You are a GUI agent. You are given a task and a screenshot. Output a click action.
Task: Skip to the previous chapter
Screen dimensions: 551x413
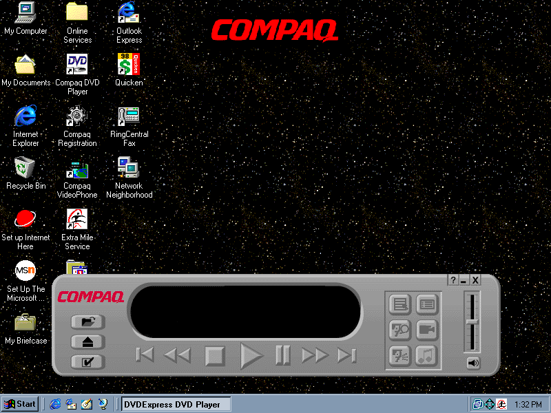coord(145,354)
